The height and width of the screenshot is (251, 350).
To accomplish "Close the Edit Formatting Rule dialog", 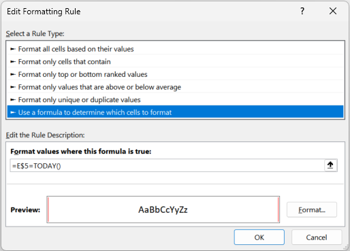I will [x=333, y=11].
